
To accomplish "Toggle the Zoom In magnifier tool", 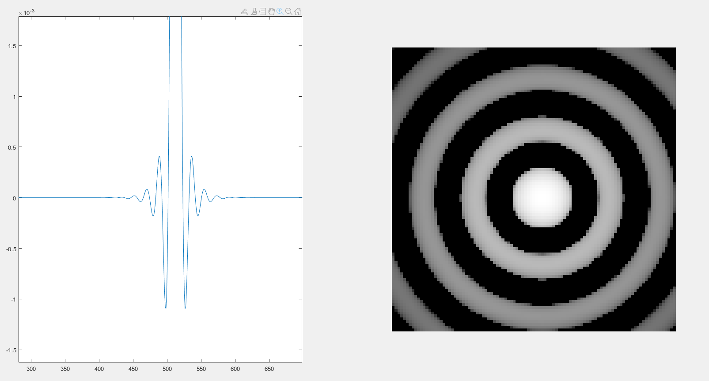I will tap(280, 11).
